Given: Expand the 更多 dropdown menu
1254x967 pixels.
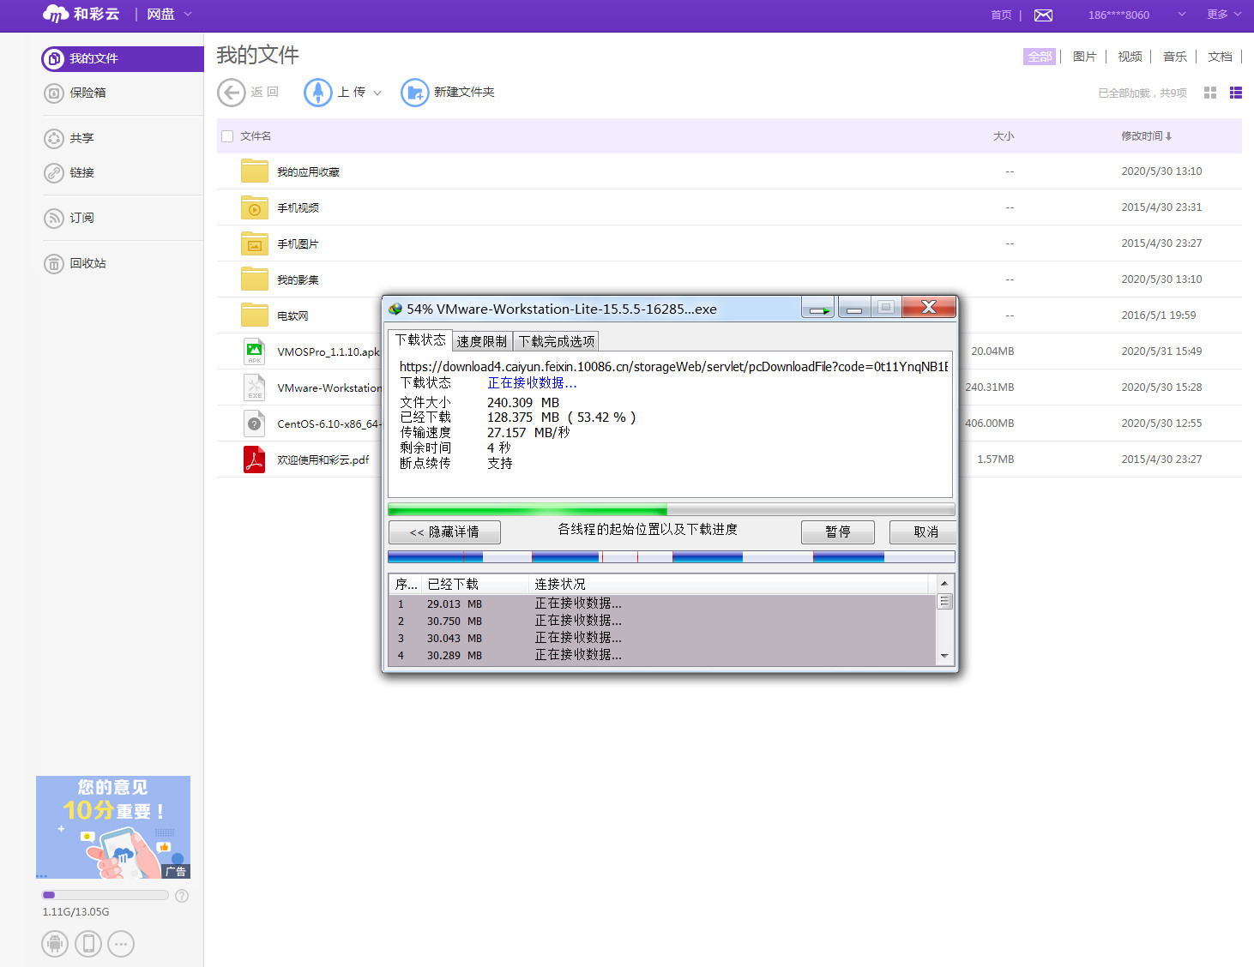Looking at the screenshot, I should click(1224, 15).
